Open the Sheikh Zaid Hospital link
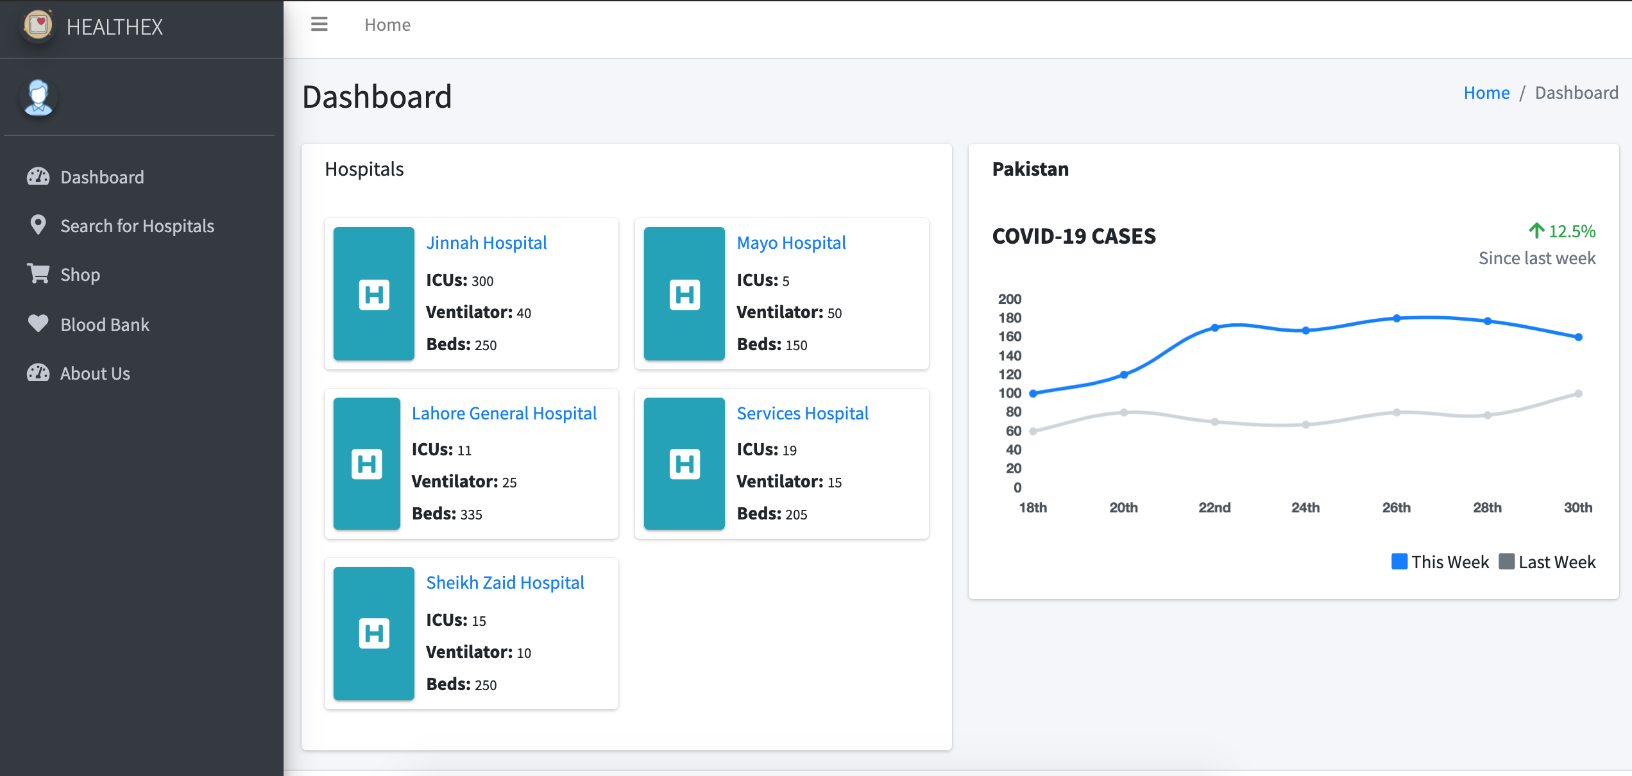Image resolution: width=1632 pixels, height=776 pixels. pyautogui.click(x=505, y=582)
